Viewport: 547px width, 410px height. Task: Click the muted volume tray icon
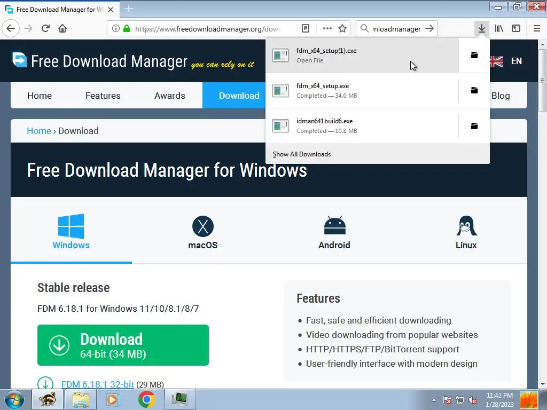473,400
